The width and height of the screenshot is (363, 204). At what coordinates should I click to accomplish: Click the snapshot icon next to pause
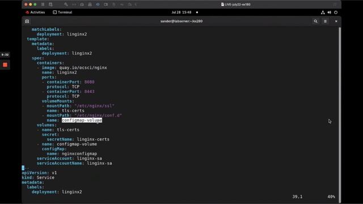(x=50, y=5)
